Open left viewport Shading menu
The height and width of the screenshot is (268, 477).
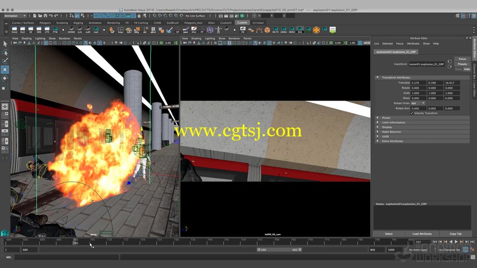pyautogui.click(x=26, y=39)
